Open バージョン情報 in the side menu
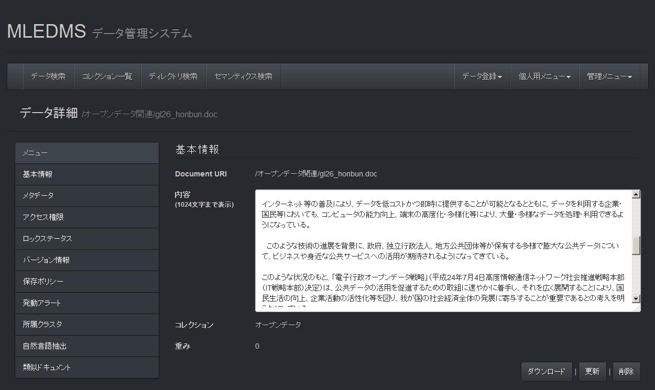This screenshot has height=390, width=655. tap(87, 260)
